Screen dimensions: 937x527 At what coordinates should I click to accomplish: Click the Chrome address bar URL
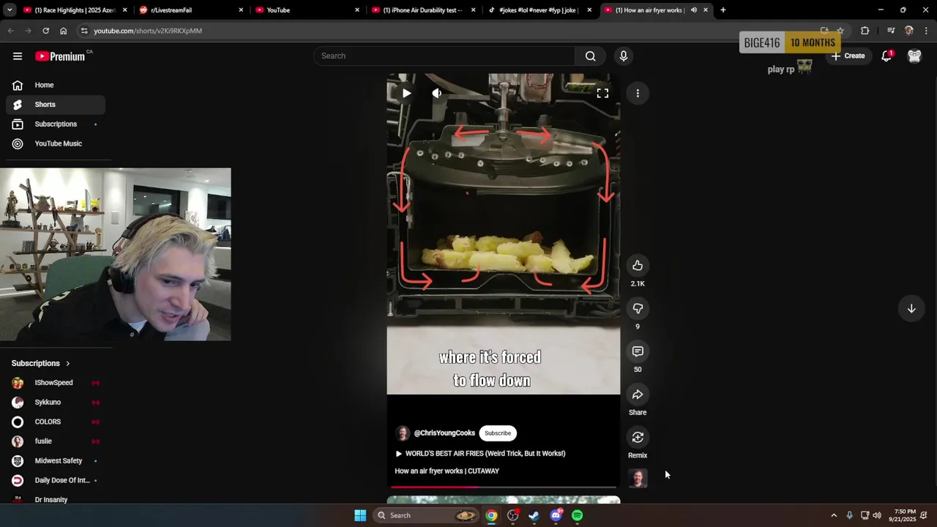click(x=148, y=31)
